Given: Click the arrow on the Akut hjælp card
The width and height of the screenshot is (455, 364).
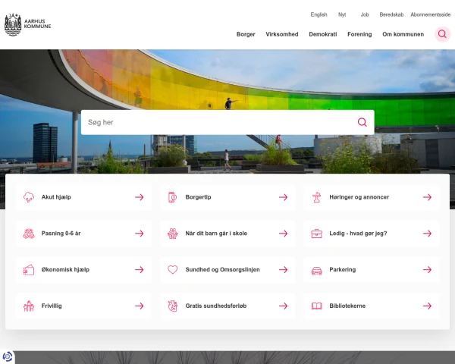Looking at the screenshot, I should (x=139, y=197).
